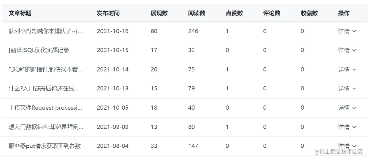Expand 详情 chevron for SQL优化实战记录 row
Viewport: 368px width, 160px height.
(x=354, y=50)
